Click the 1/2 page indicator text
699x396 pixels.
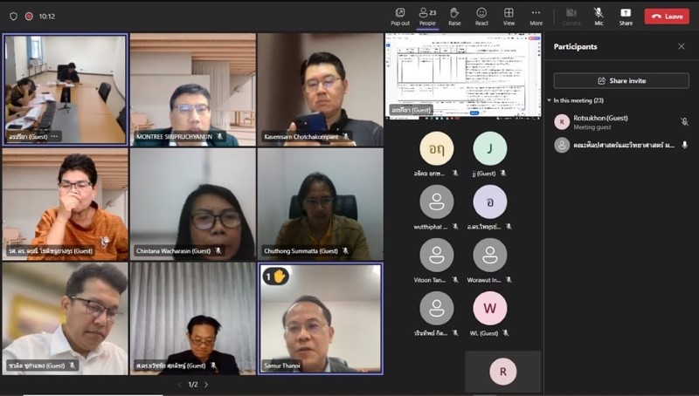click(192, 385)
